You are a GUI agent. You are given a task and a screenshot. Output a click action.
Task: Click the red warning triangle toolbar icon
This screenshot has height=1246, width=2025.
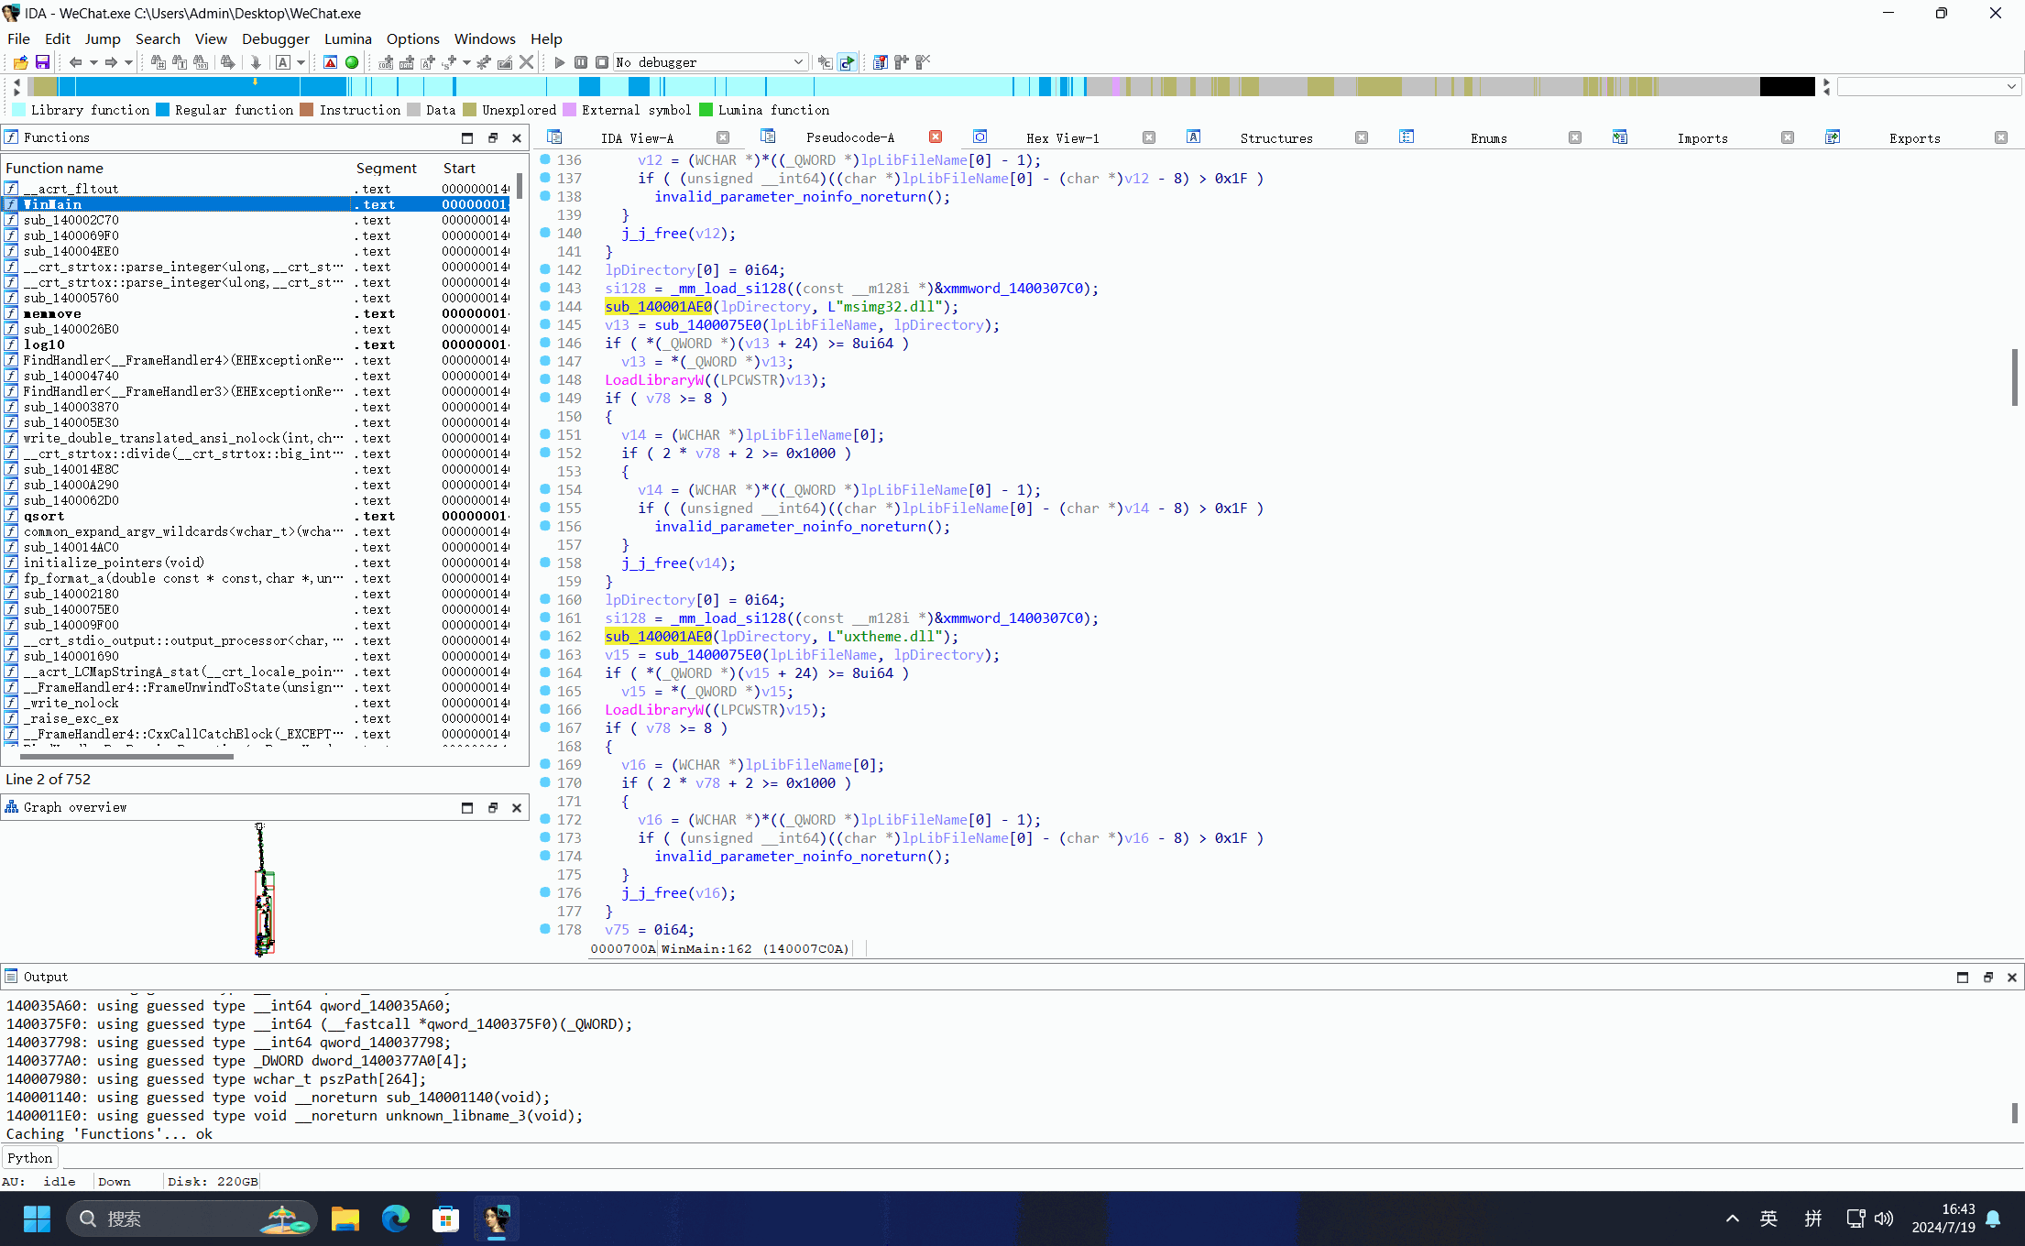point(331,62)
